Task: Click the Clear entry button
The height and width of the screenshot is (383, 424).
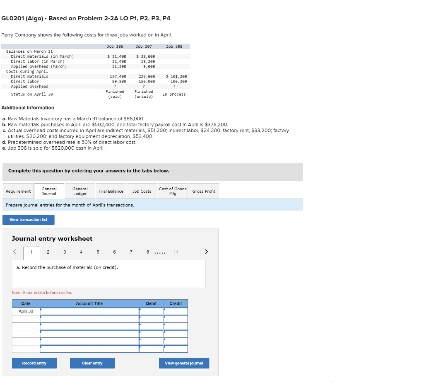Action: 92,363
